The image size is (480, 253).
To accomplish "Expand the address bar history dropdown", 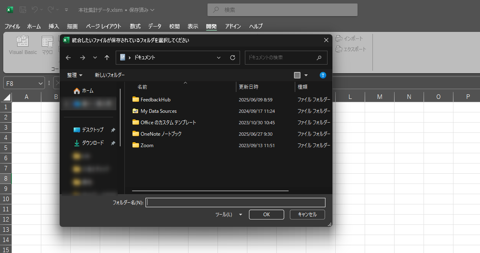I will [x=219, y=58].
